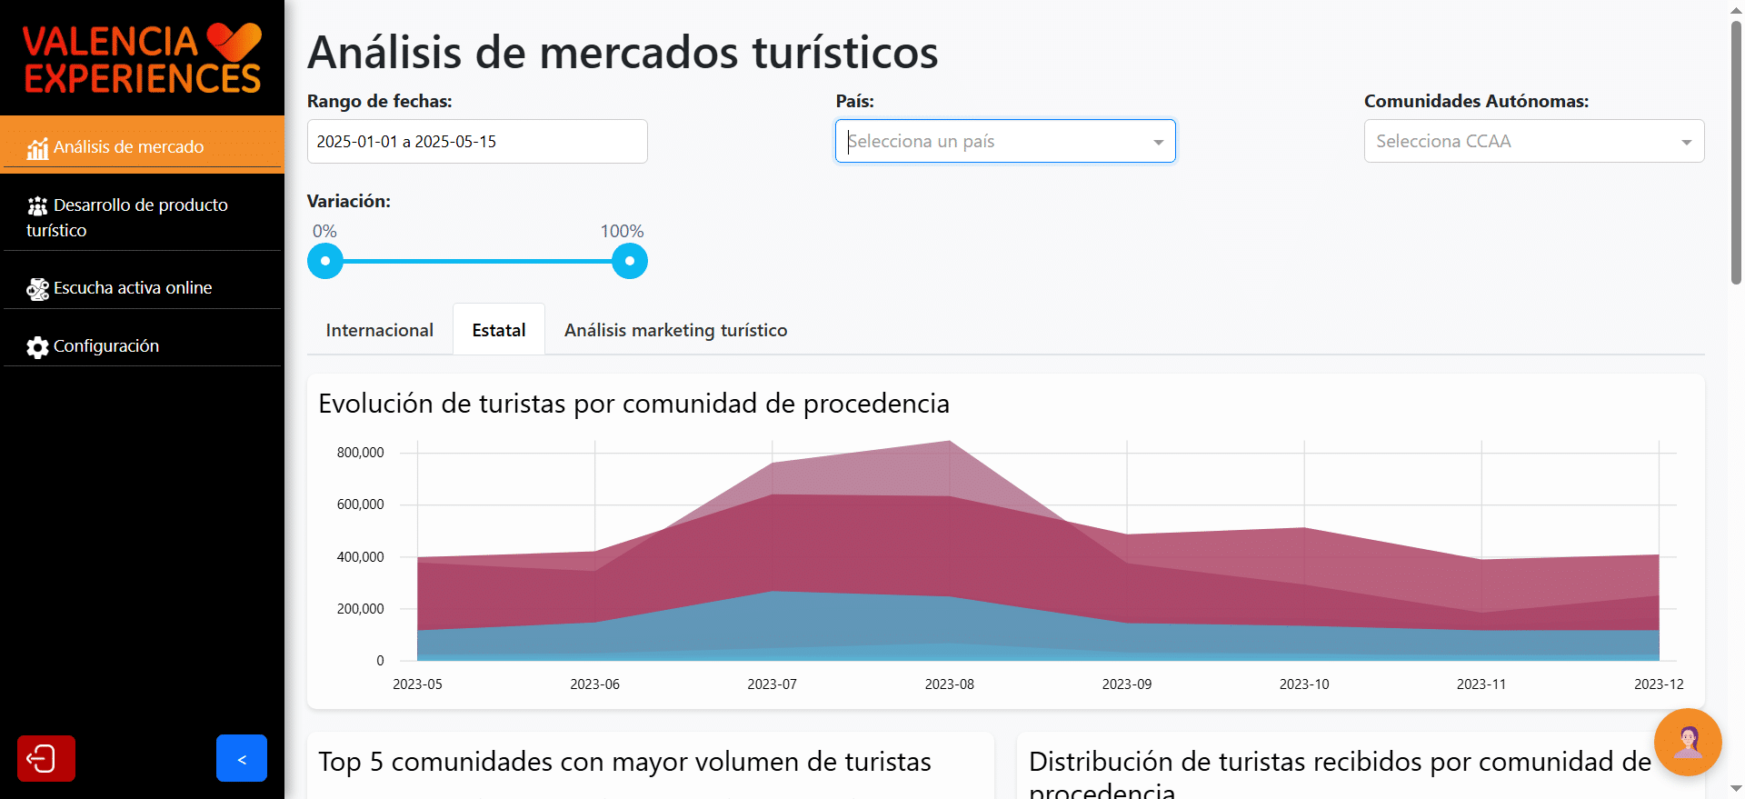Collapse sidebar with the blue arrow button
This screenshot has height=799, width=1745.
click(242, 758)
